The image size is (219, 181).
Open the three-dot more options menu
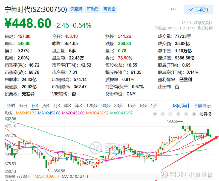(x=173, y=9)
